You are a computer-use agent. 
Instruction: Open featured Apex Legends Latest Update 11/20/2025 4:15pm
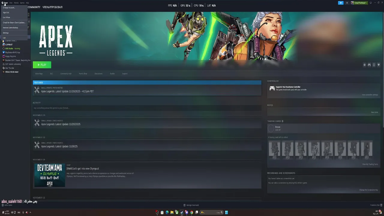click(x=147, y=90)
